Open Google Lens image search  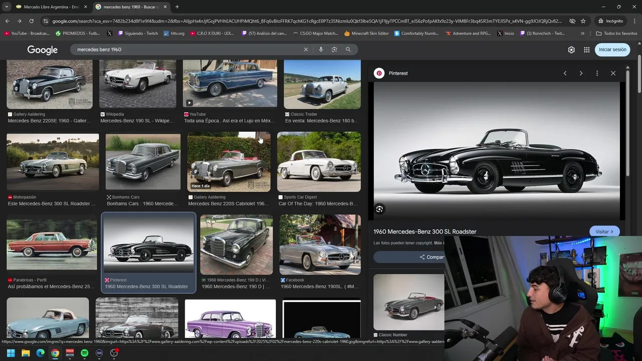[334, 50]
